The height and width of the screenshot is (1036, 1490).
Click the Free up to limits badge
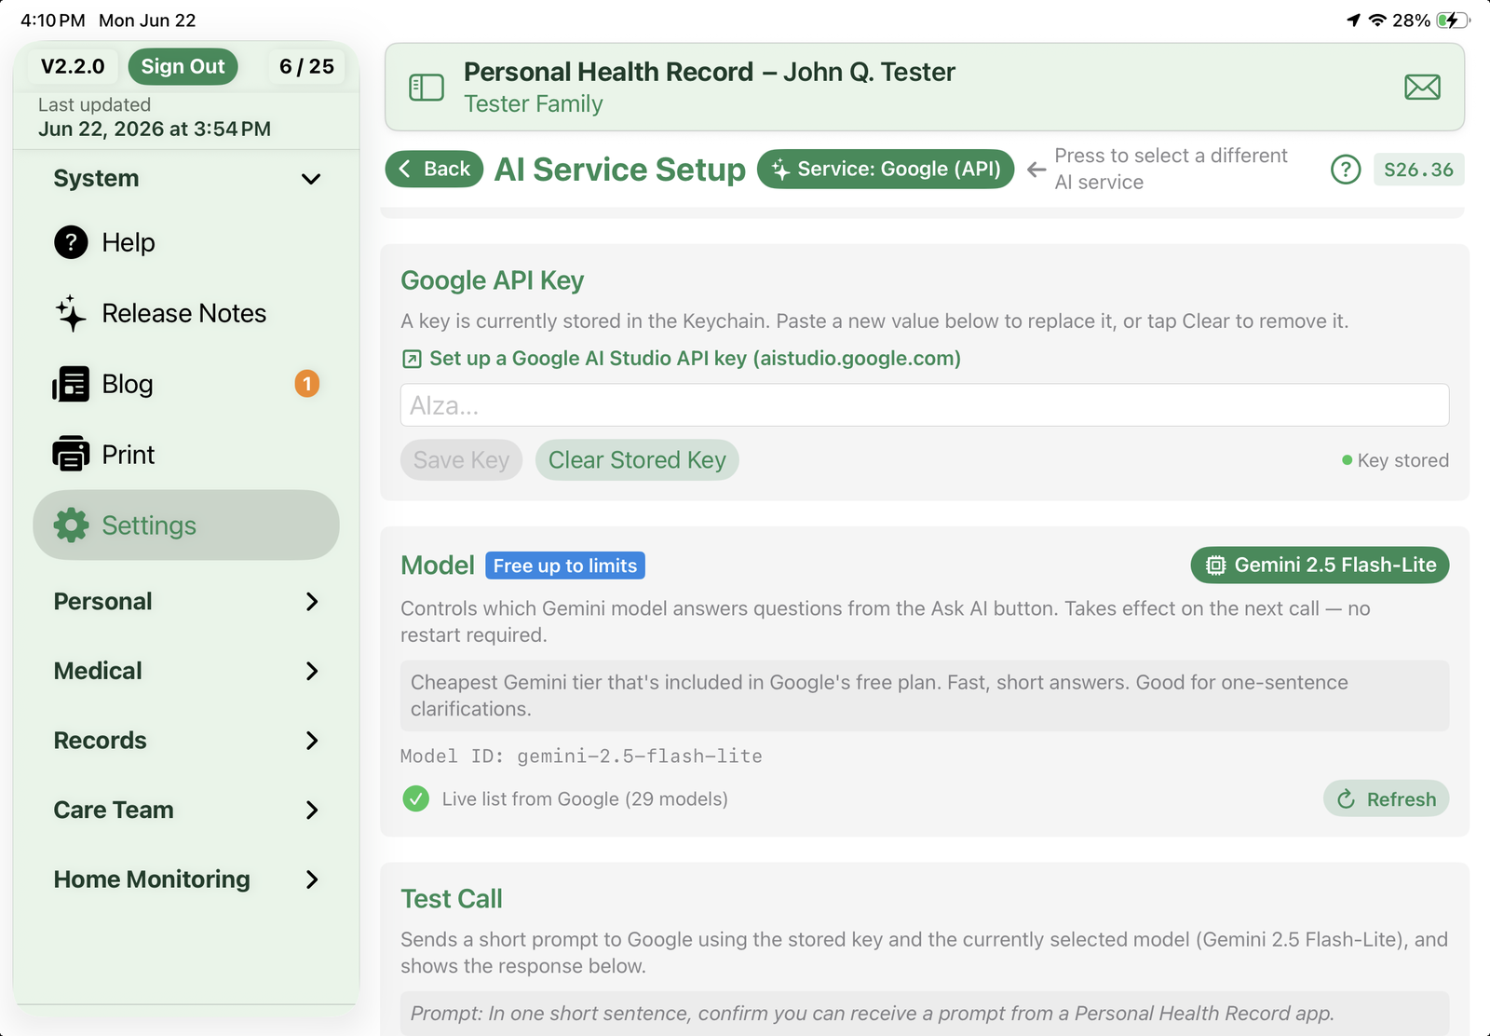[565, 566]
